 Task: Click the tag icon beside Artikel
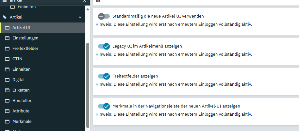point(5,17)
